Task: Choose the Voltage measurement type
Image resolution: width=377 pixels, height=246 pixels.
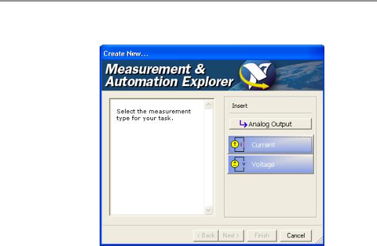Action: pyautogui.click(x=271, y=164)
